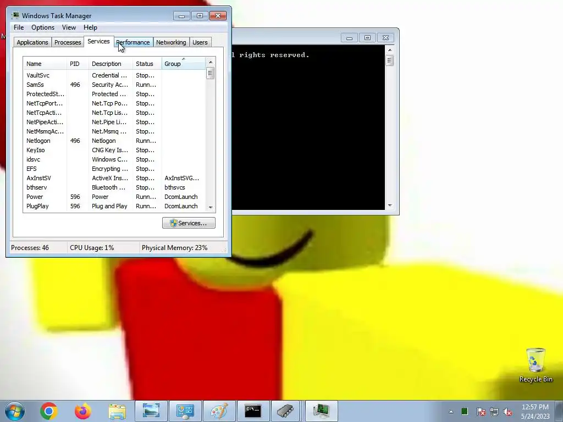Select the NetTcpActi... service row
Screen dimensions: 563x422
114,113
